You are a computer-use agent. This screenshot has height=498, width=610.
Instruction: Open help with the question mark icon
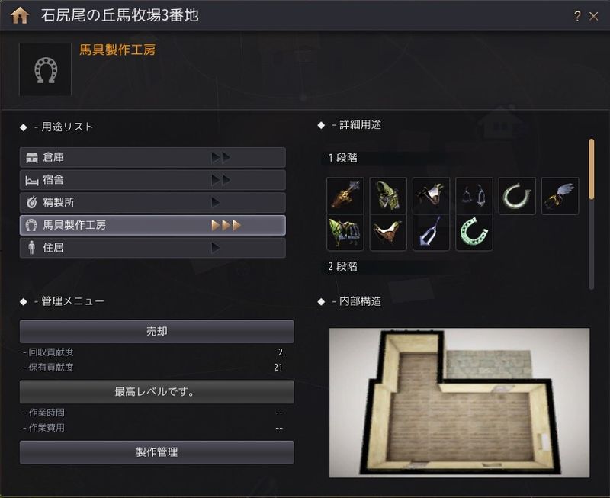(577, 16)
